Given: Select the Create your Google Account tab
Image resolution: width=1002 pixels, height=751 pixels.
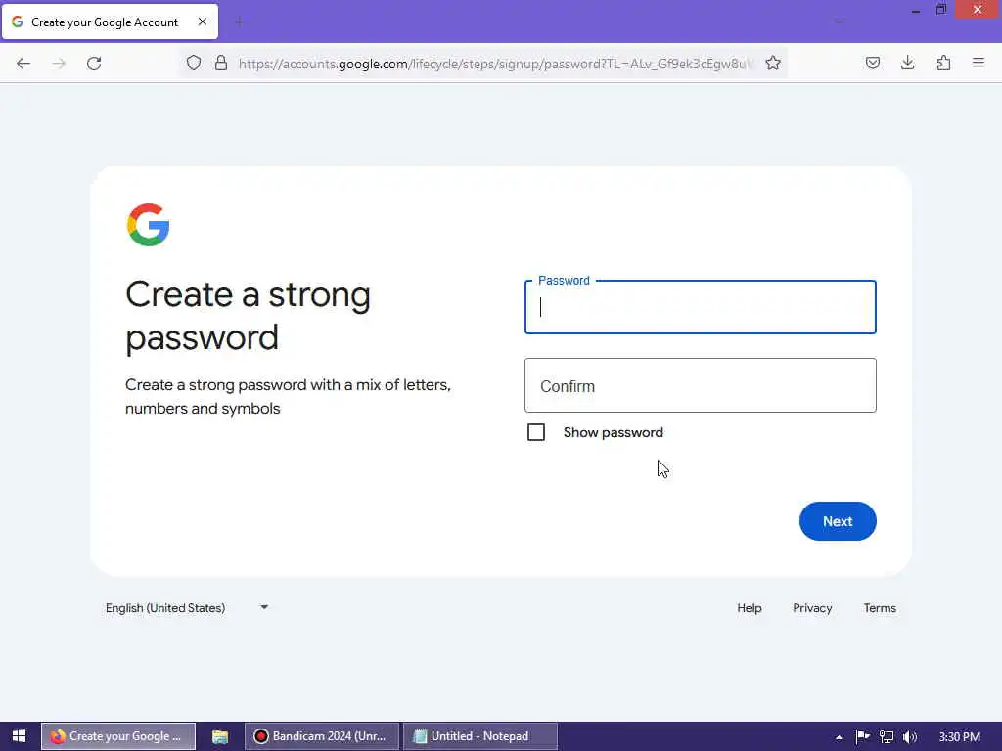Looking at the screenshot, I should click(x=110, y=22).
